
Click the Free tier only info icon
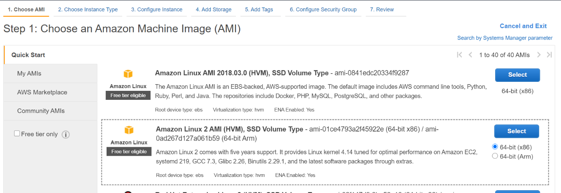pos(66,135)
